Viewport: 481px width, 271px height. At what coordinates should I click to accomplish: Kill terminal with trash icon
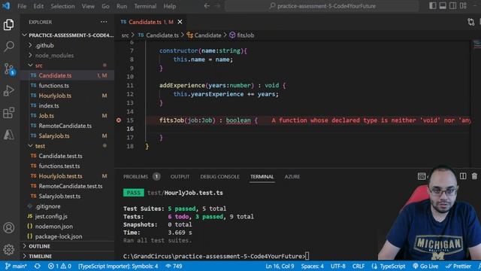click(x=474, y=176)
